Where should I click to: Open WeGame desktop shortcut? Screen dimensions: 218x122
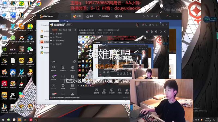tap(4, 62)
